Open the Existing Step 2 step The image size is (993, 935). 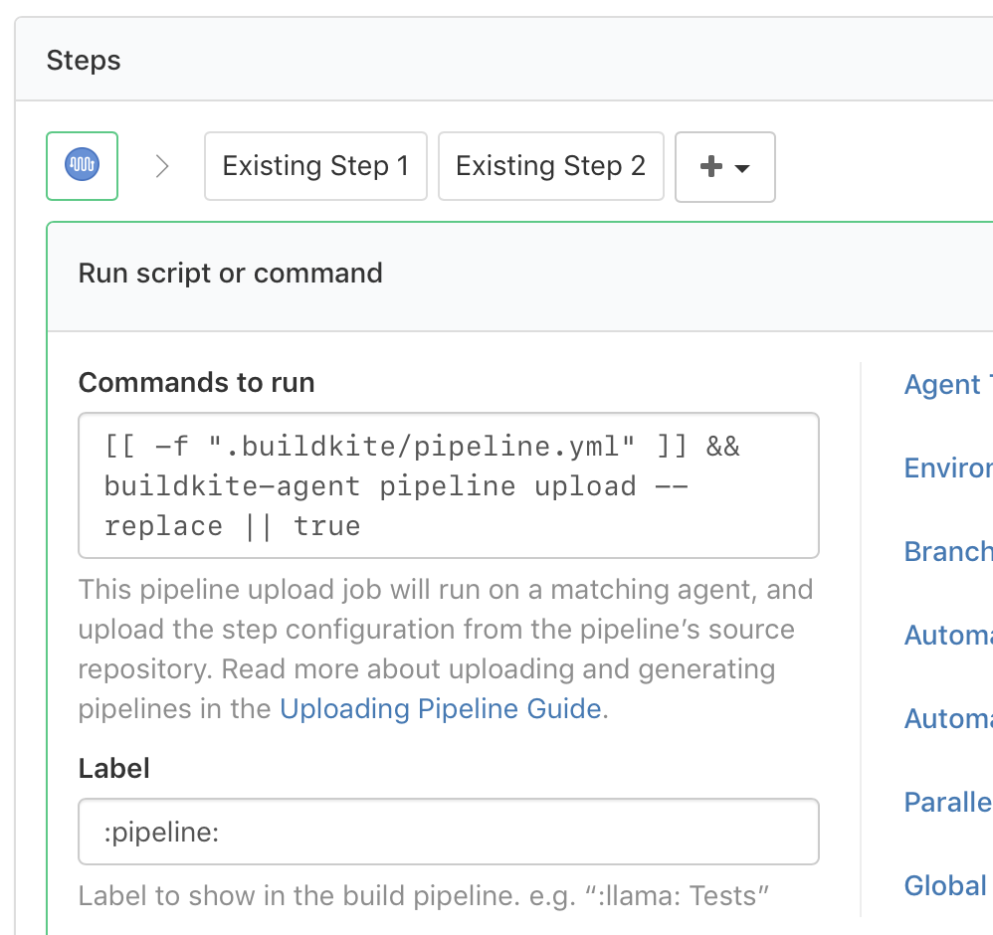[550, 166]
